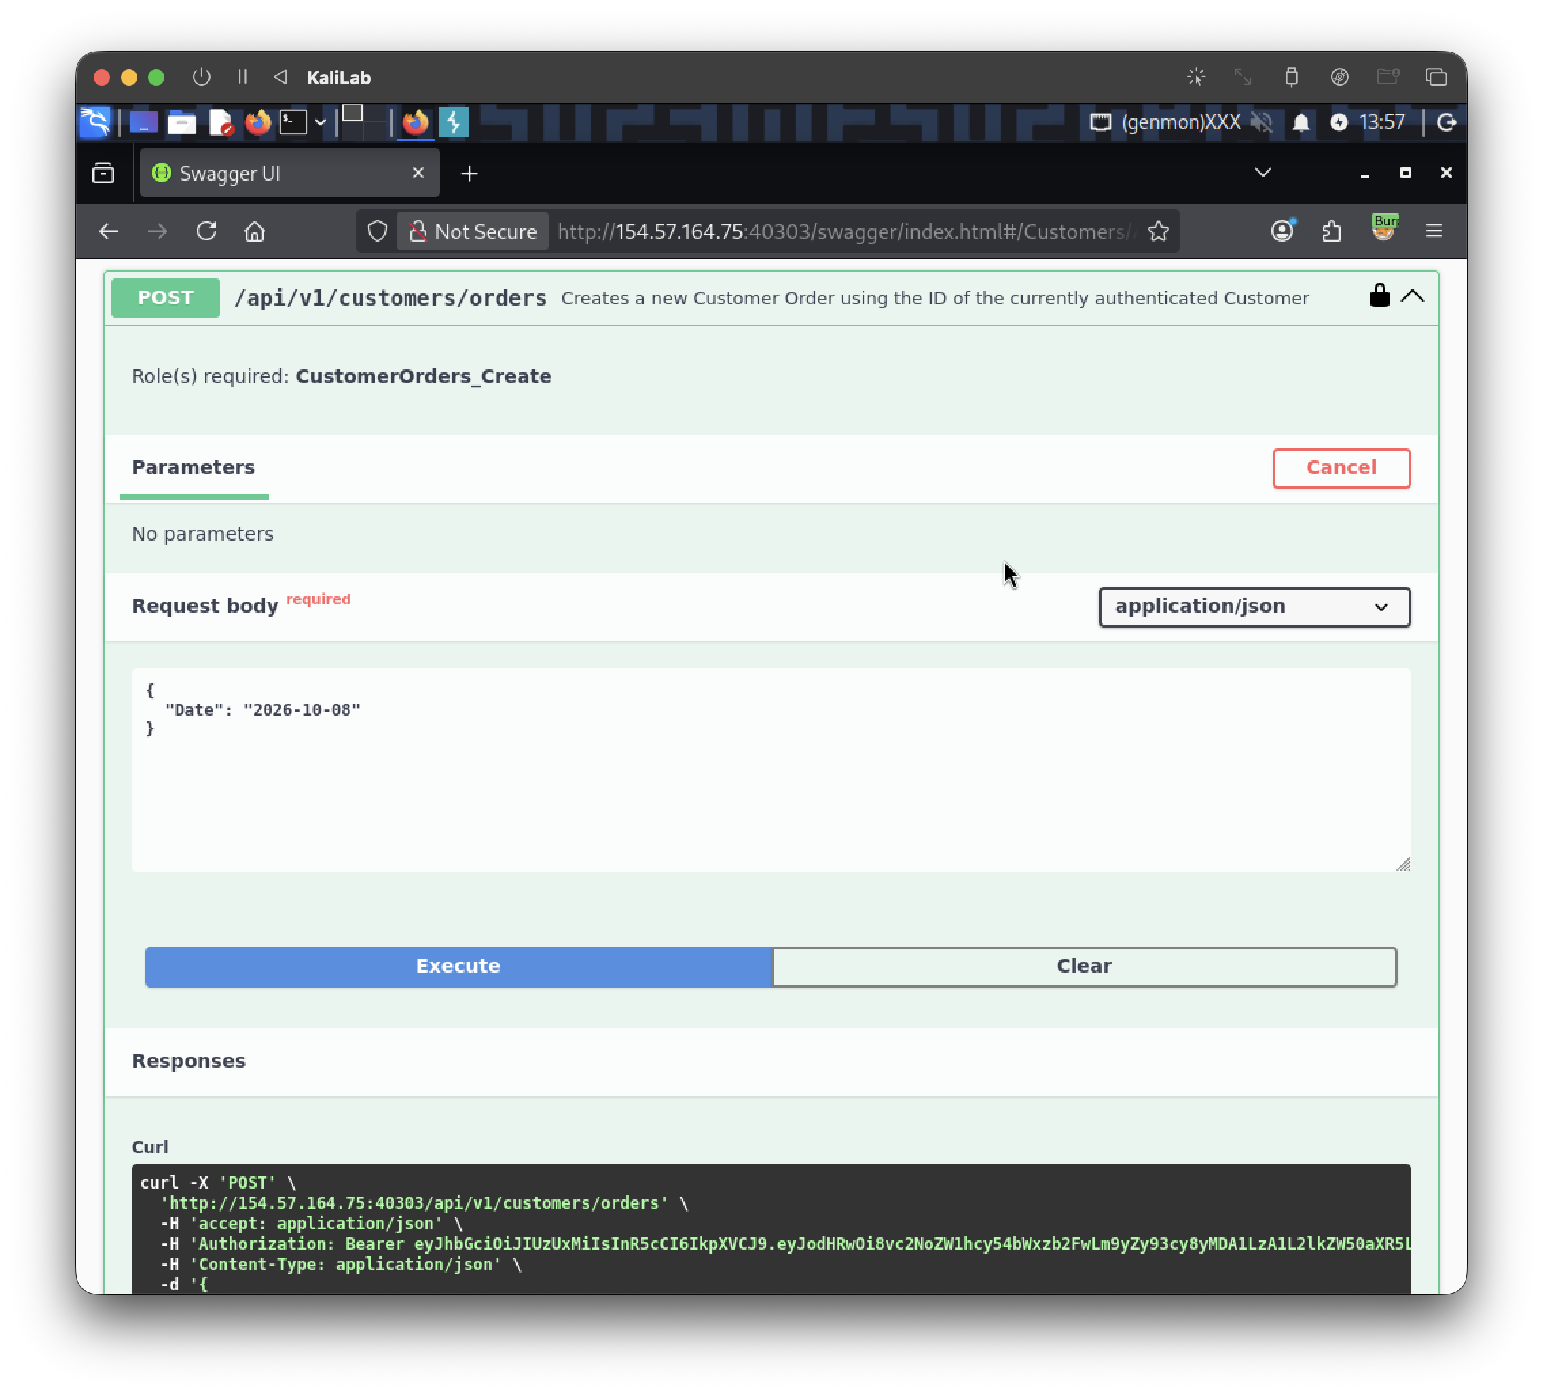Click the curl command code block

click(771, 1230)
